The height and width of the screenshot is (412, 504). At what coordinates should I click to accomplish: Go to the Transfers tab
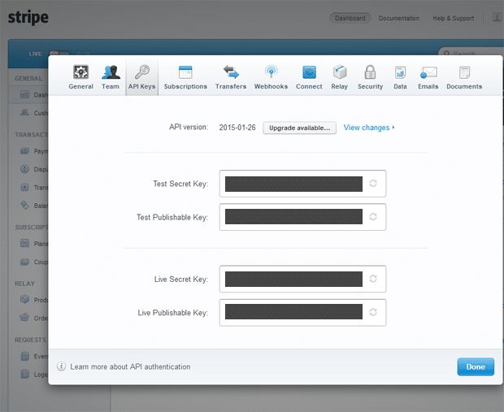click(x=231, y=77)
